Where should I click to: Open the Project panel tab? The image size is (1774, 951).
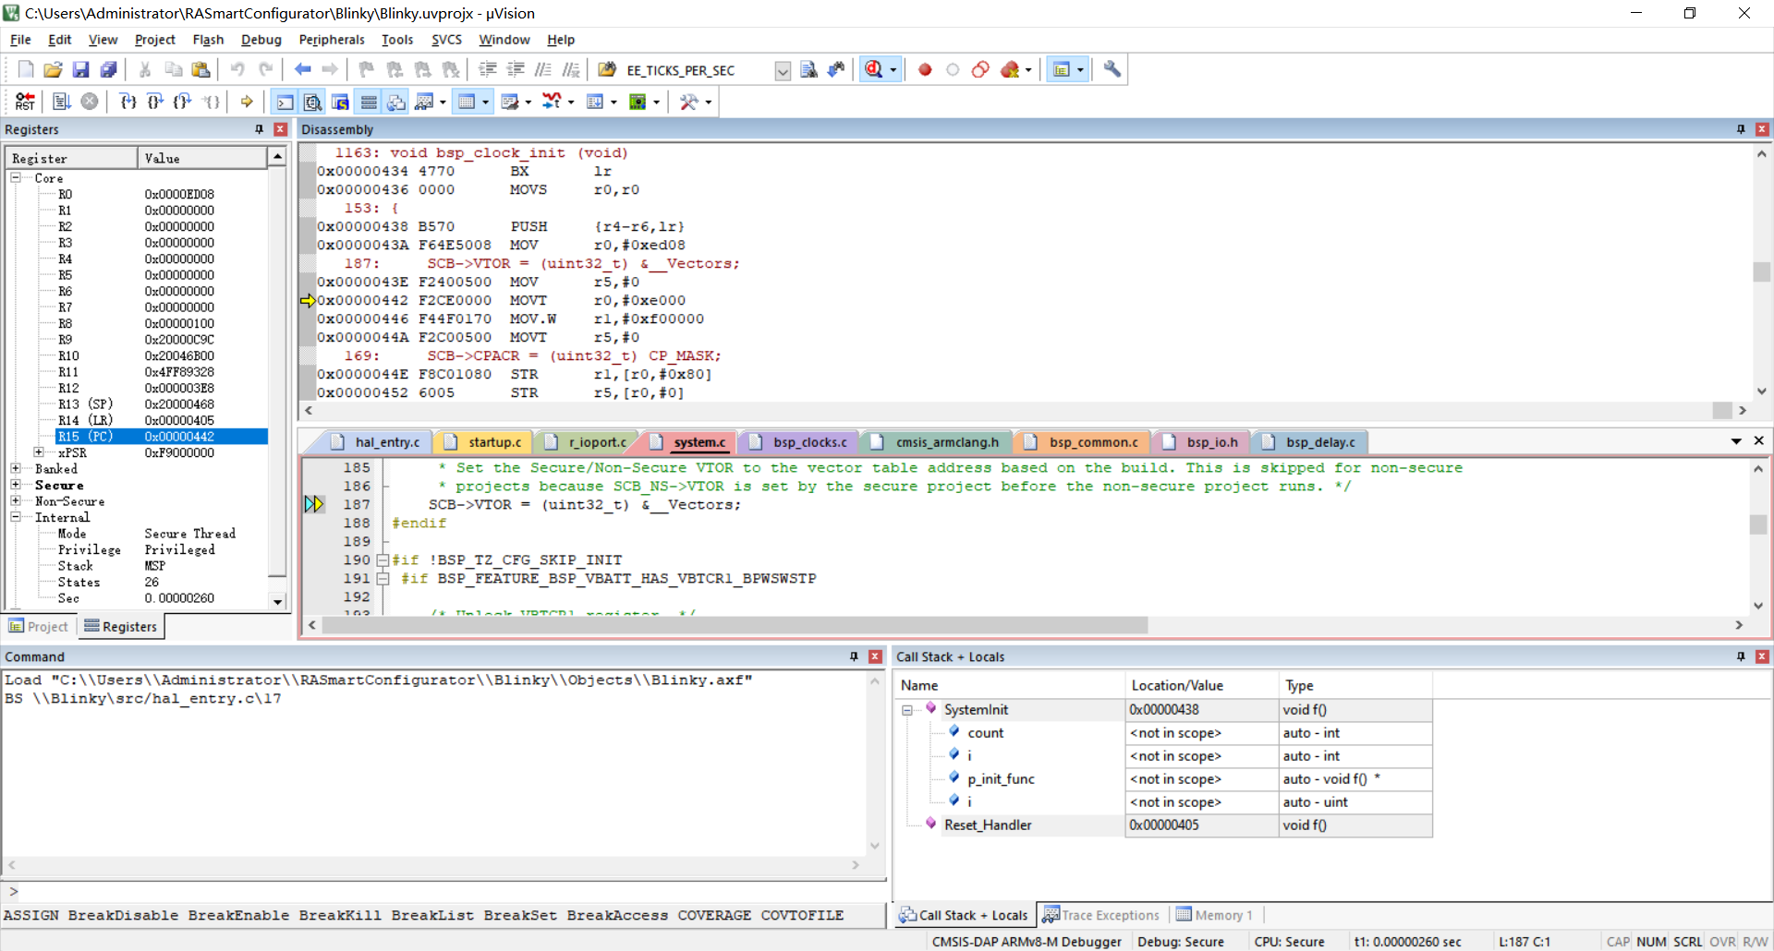click(x=39, y=626)
